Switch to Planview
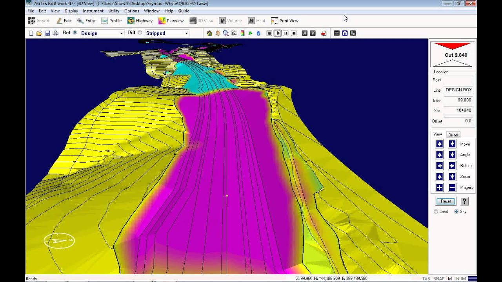Screen dimensions: 502x282 [171, 21]
